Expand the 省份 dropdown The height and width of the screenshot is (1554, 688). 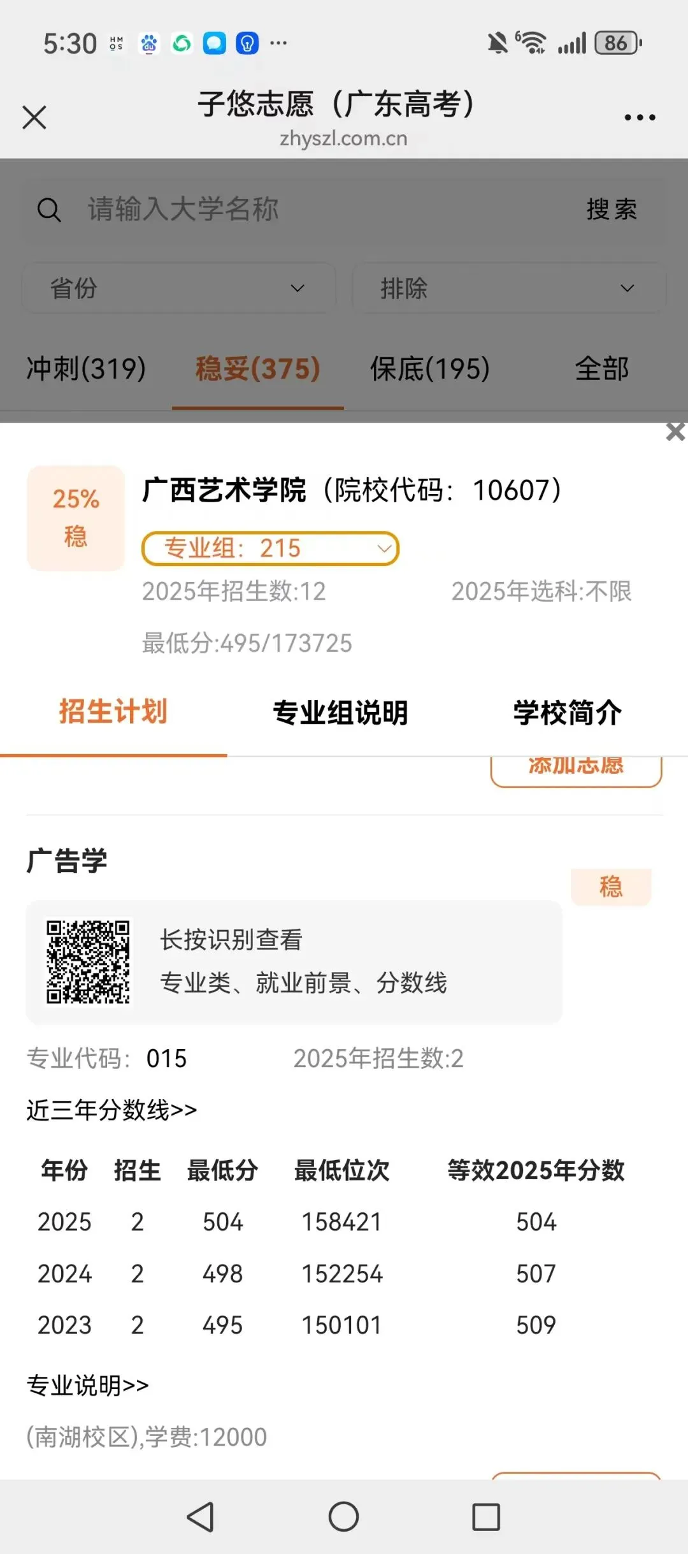[x=179, y=288]
